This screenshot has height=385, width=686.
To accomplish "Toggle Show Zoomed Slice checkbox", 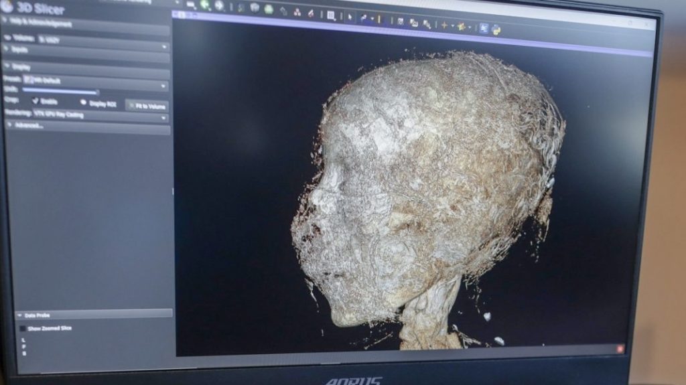I will click(22, 328).
